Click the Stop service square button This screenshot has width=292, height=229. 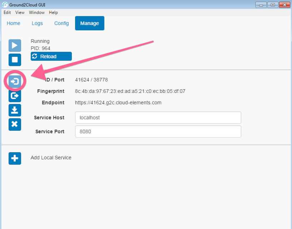click(15, 60)
